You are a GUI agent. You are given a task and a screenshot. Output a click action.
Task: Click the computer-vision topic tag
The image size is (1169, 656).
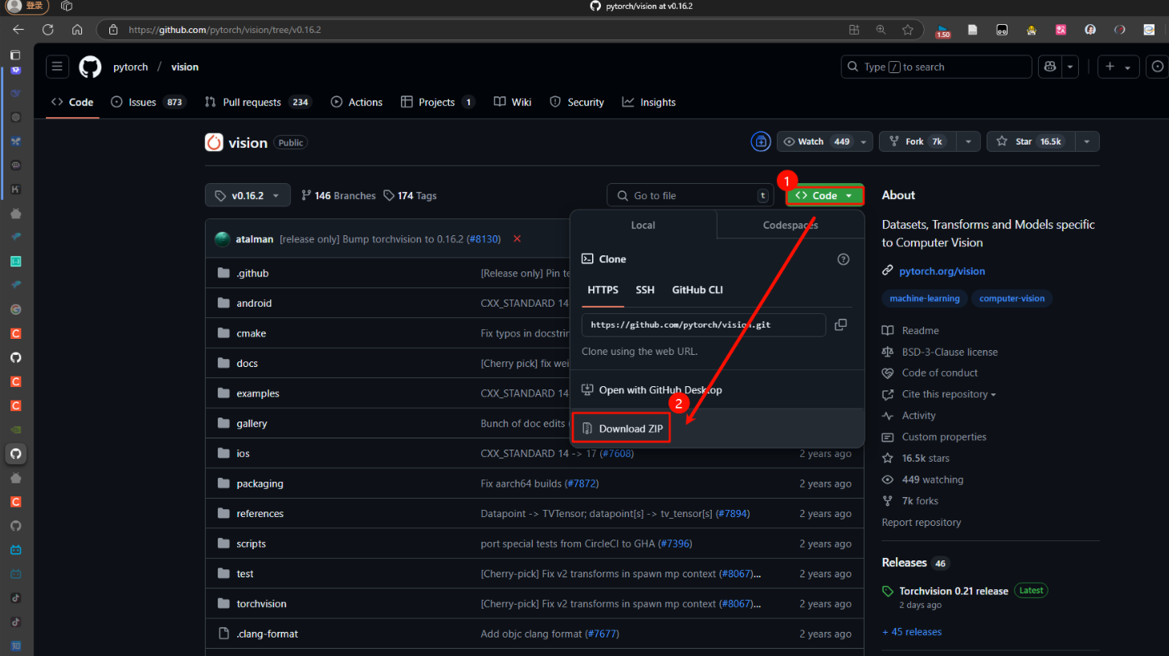(x=1012, y=299)
